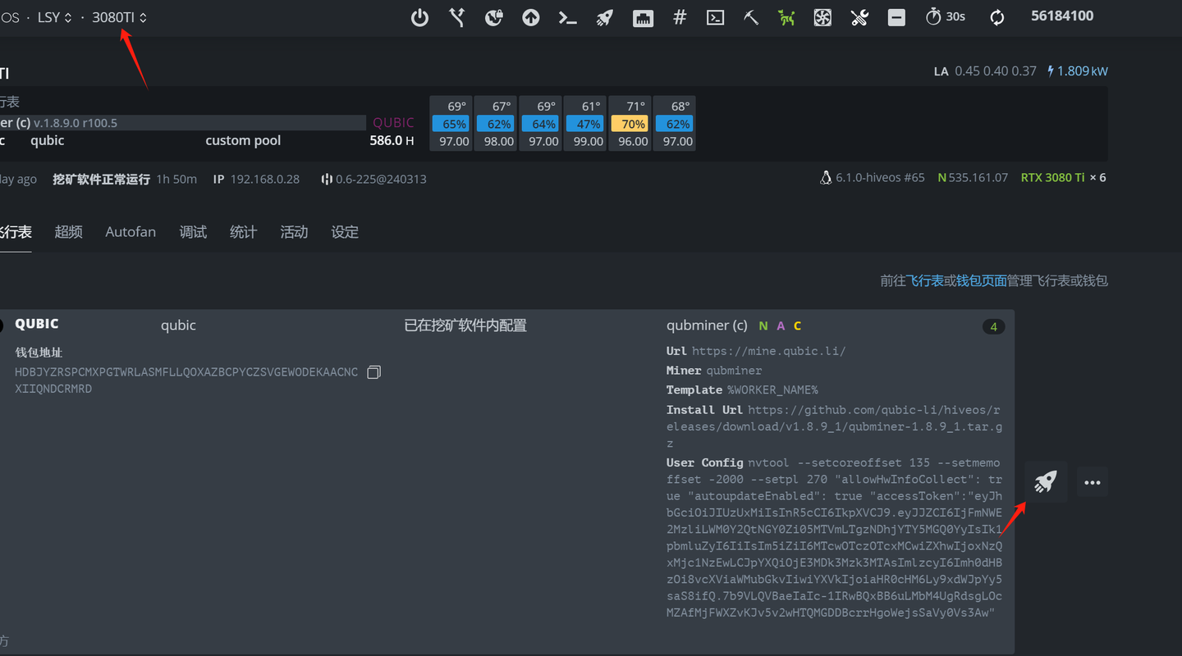
Task: Open the three-dots more options button
Action: pyautogui.click(x=1092, y=482)
